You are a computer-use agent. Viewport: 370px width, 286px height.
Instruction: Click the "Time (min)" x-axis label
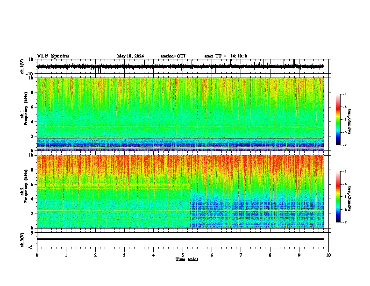187,259
